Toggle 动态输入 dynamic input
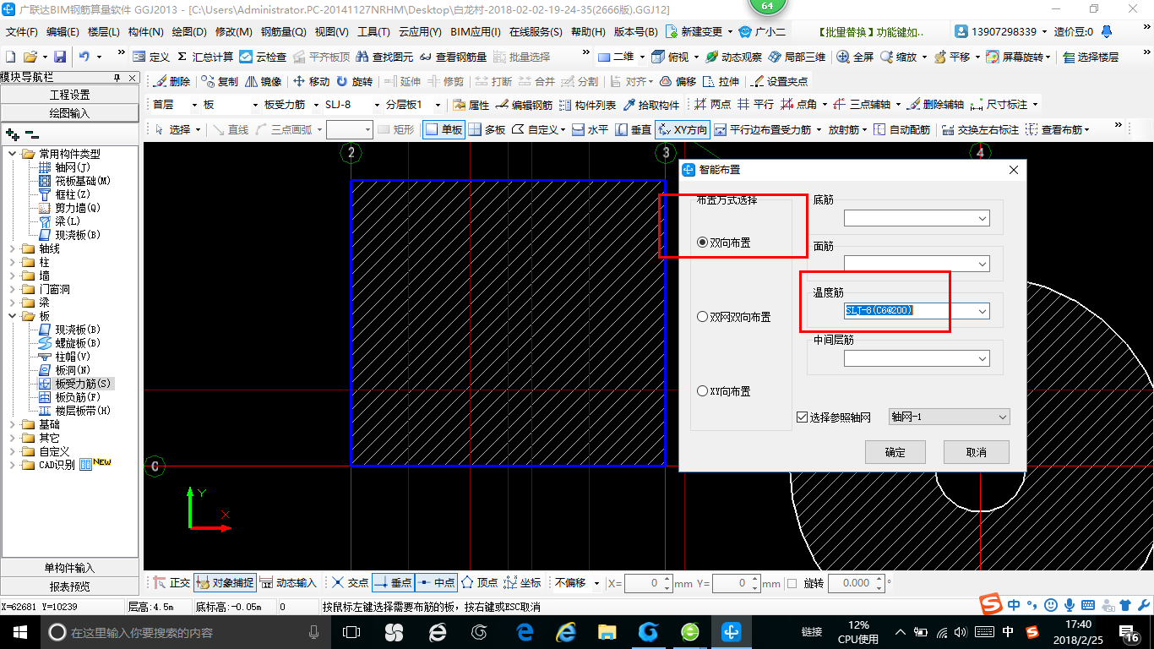Screen dimensions: 1154x649 (287, 582)
